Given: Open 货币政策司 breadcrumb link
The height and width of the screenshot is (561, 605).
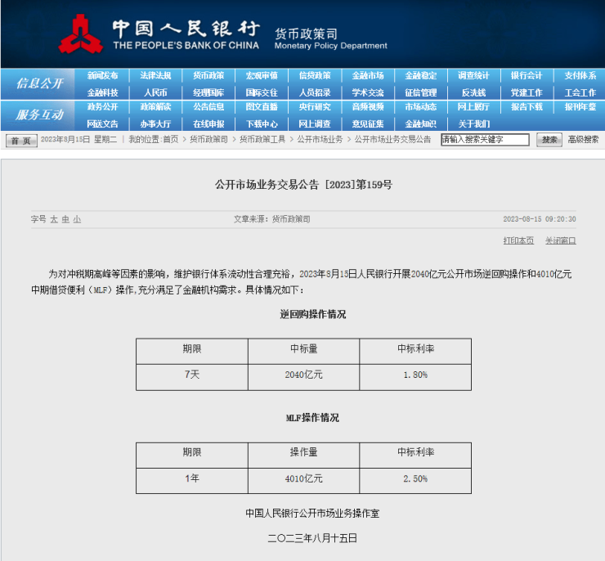Looking at the screenshot, I should [208, 139].
